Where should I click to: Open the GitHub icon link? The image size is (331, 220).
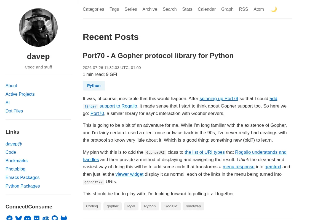pos(55,218)
